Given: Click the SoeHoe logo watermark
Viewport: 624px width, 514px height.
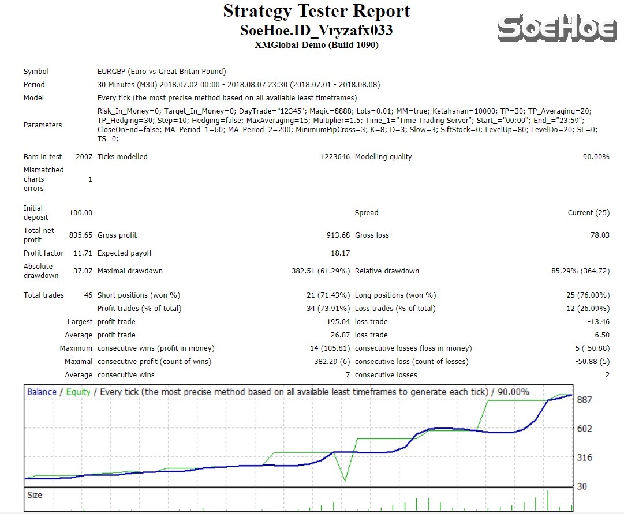Looking at the screenshot, I should [556, 29].
